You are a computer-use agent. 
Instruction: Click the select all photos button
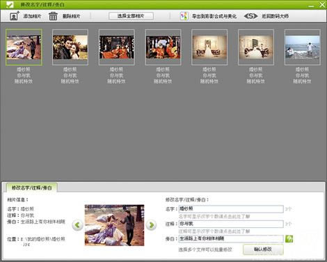click(131, 16)
